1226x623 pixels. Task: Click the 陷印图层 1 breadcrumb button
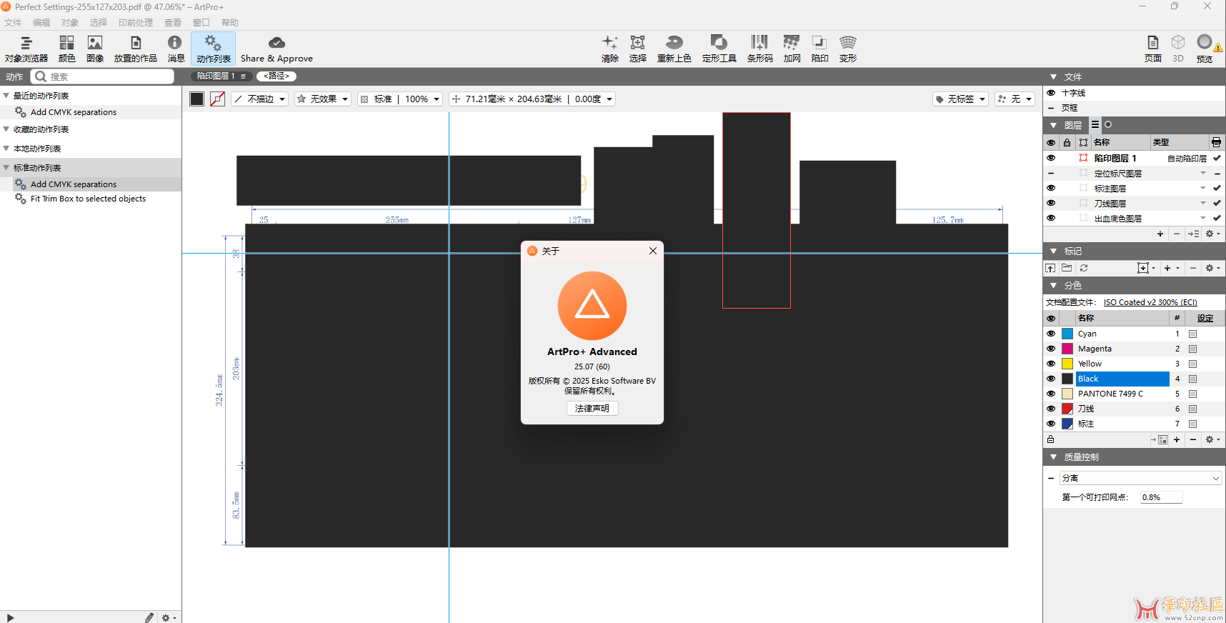221,76
